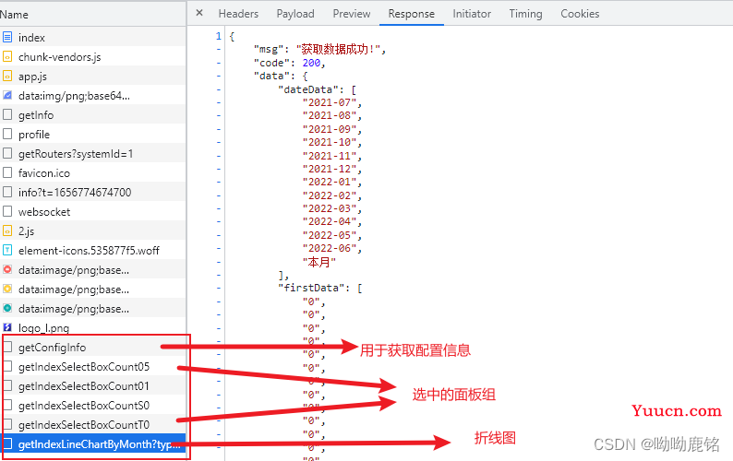Select the Response tab
Image resolution: width=733 pixels, height=461 pixels.
pyautogui.click(x=412, y=14)
